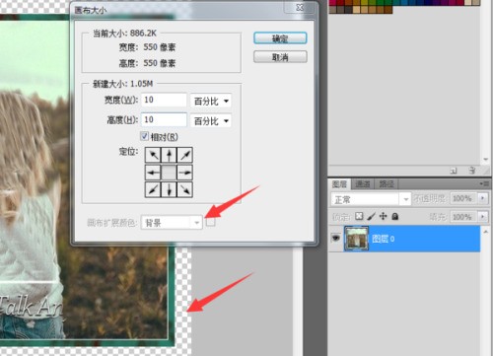
Task: Switch to the 通道 tab
Action: coord(363,184)
